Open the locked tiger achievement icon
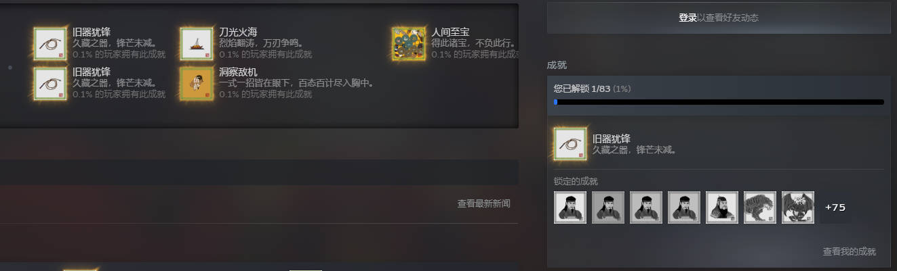Image resolution: width=897 pixels, height=271 pixels. [x=760, y=207]
